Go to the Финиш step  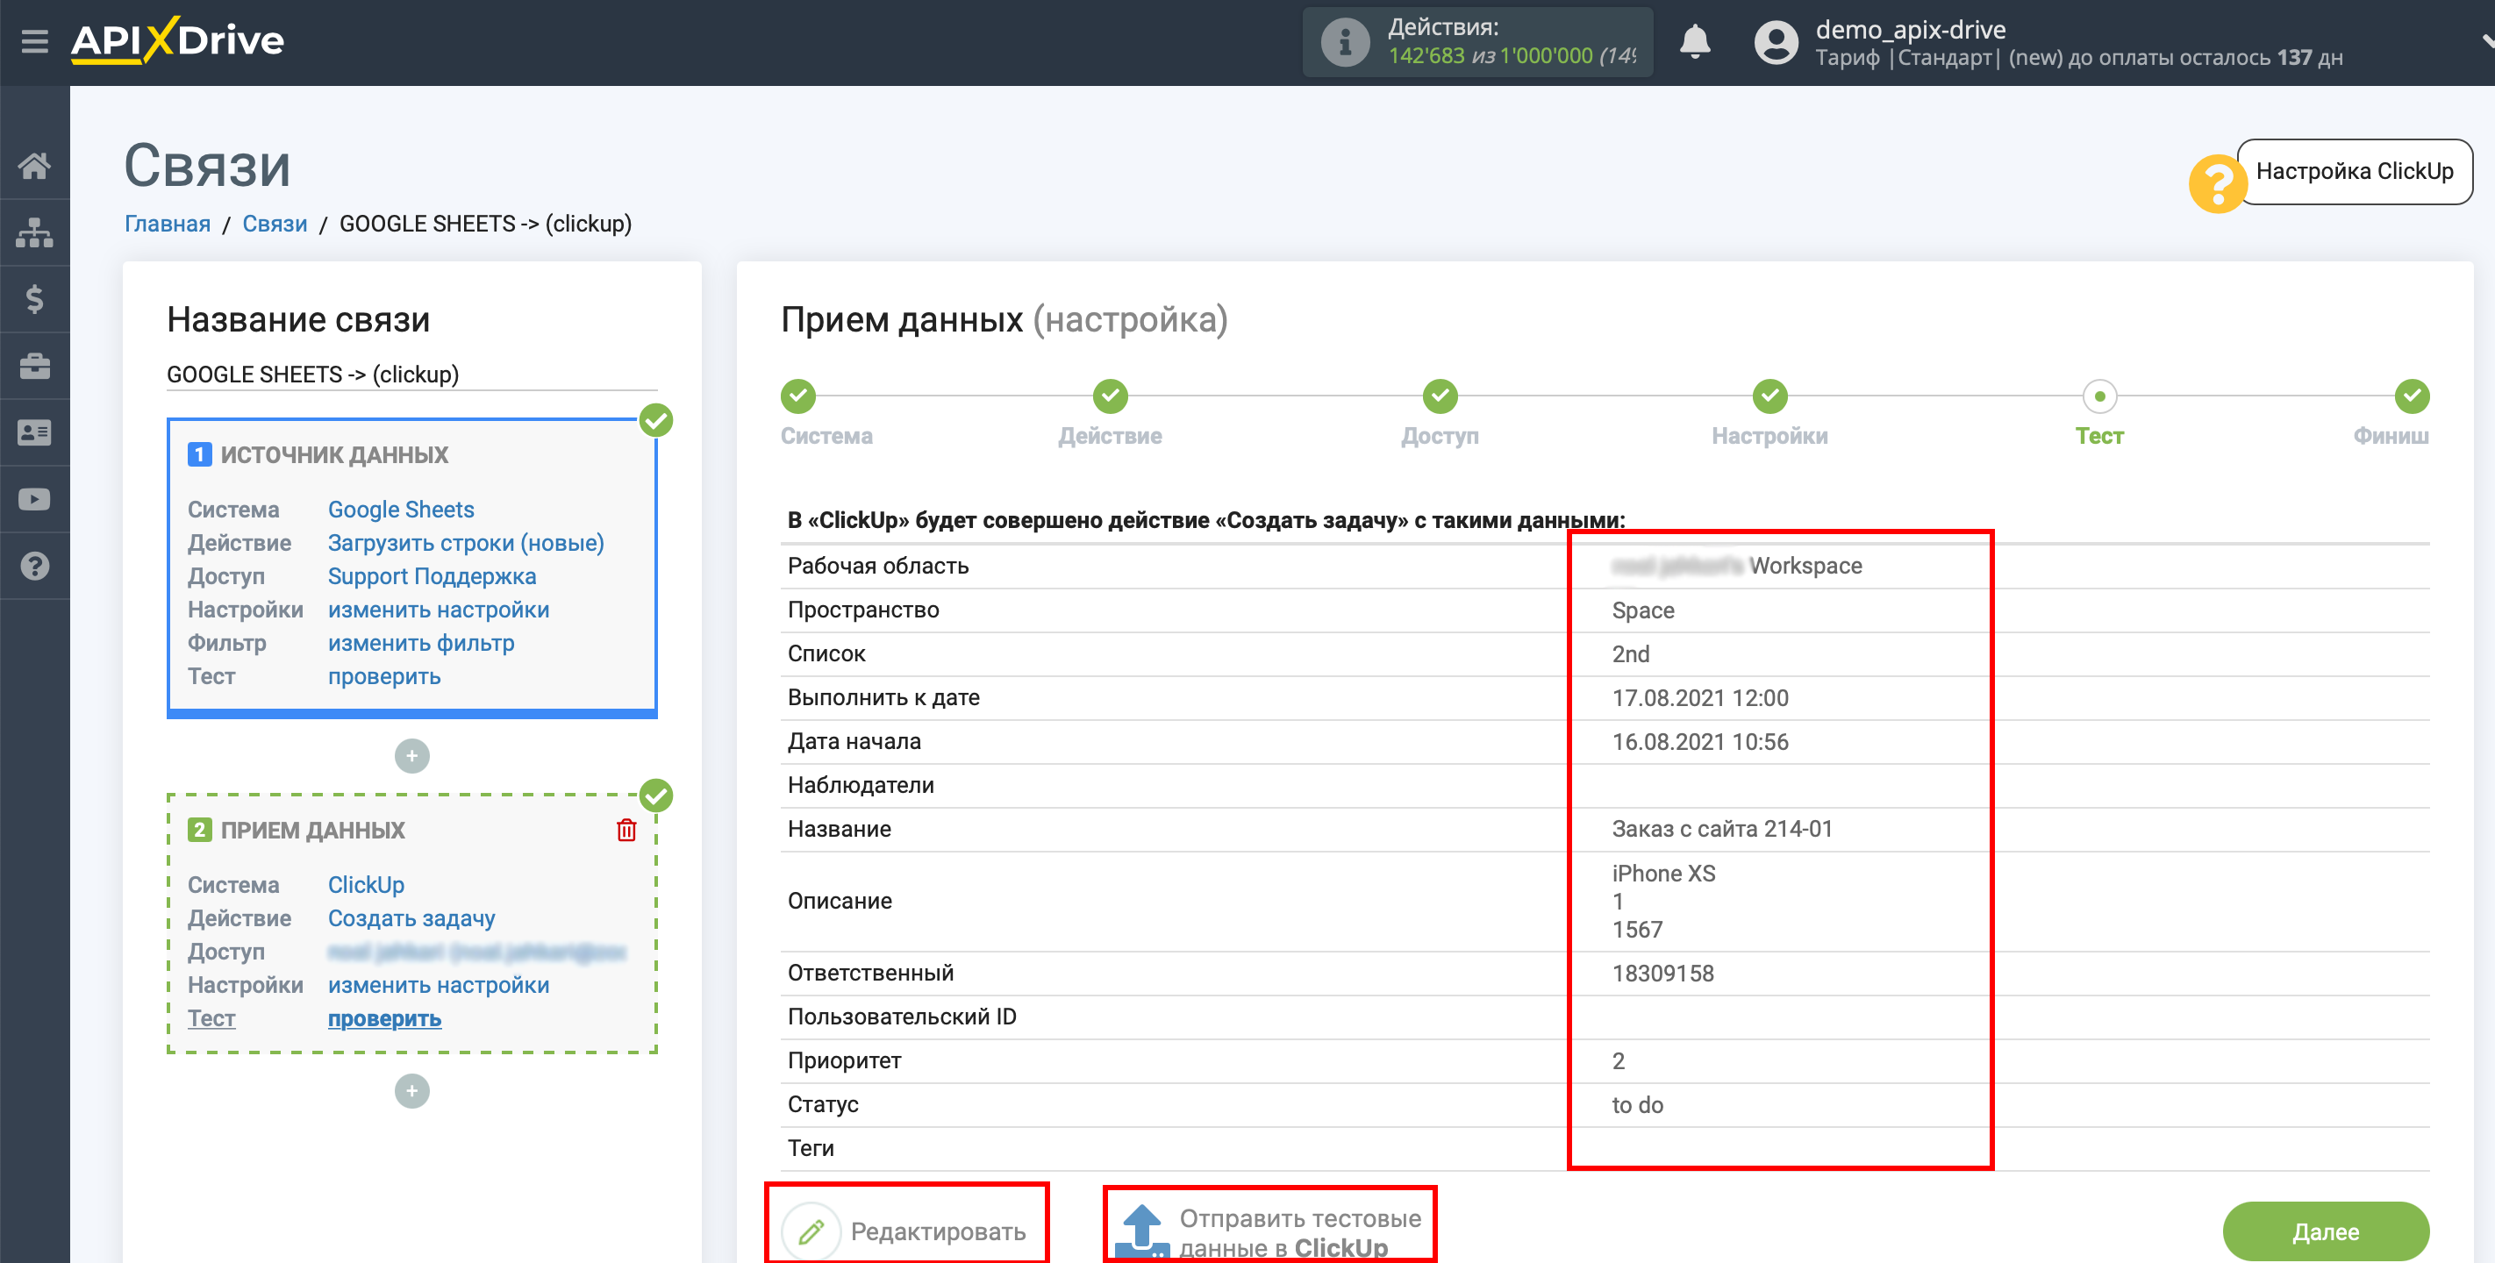coord(2412,396)
